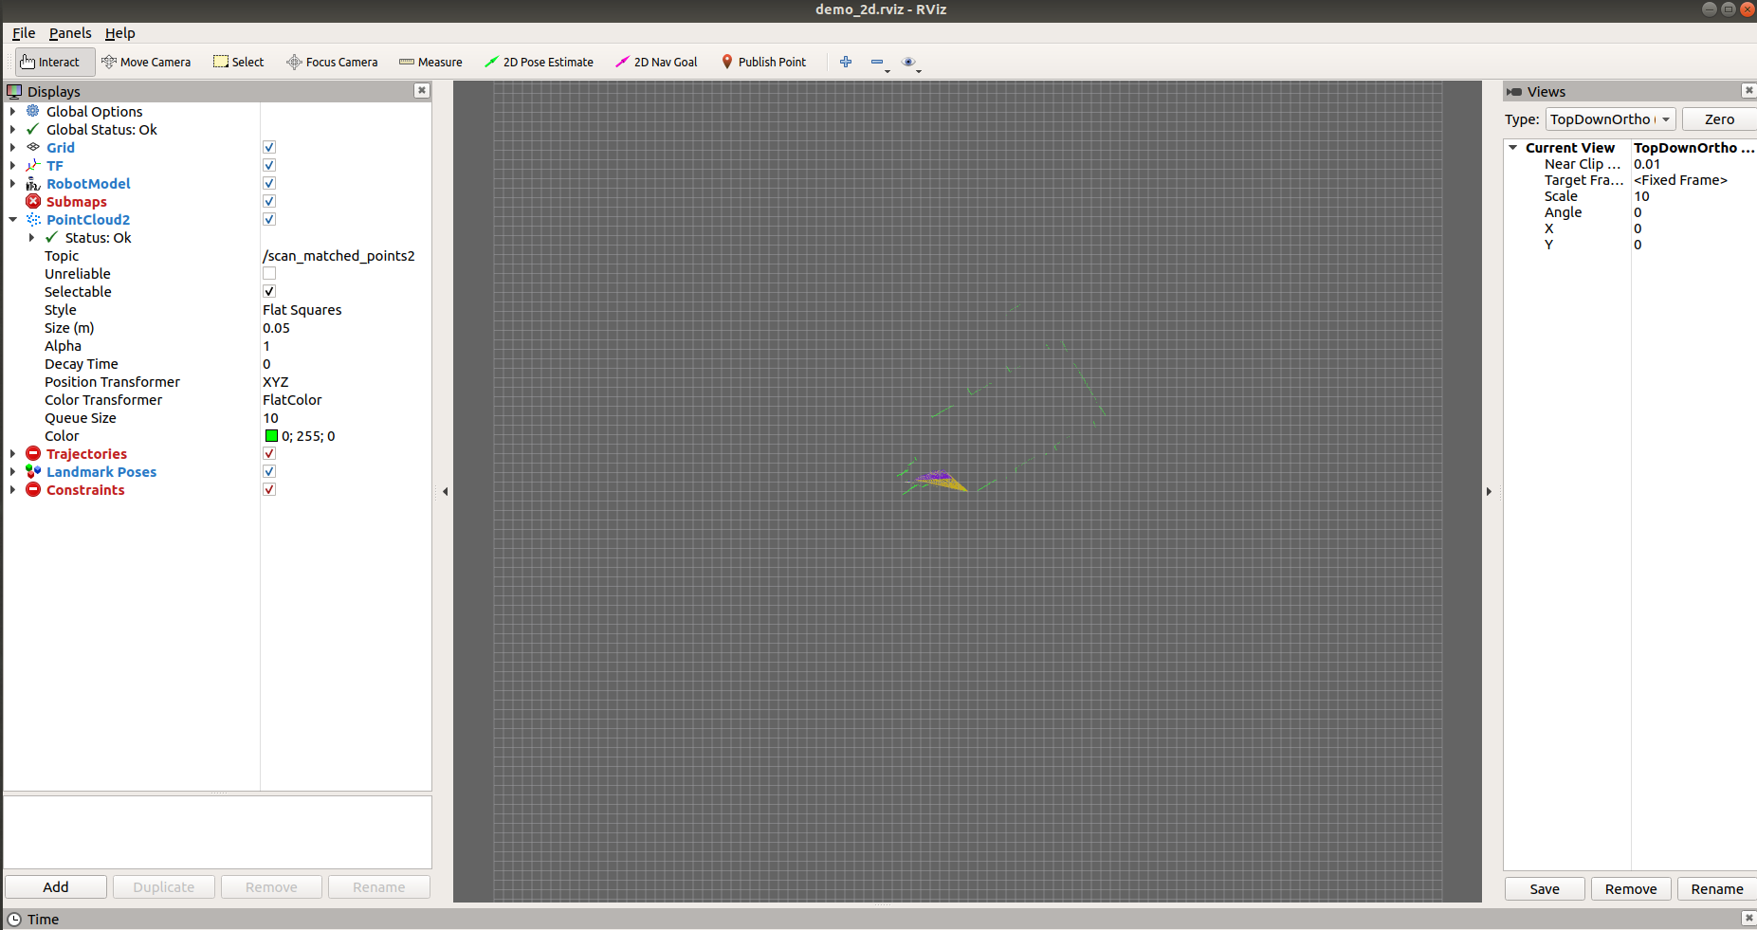This screenshot has height=930, width=1757.
Task: Expand the Landmark Poses display
Action: [x=13, y=471]
